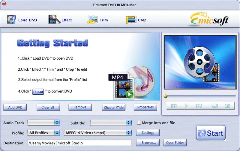Click the red close window button
Screen dimensions: 240x151
tap(4, 4)
